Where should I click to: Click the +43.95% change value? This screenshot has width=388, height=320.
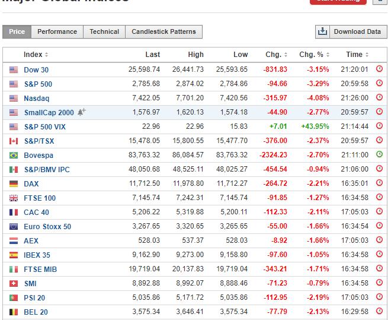point(315,126)
